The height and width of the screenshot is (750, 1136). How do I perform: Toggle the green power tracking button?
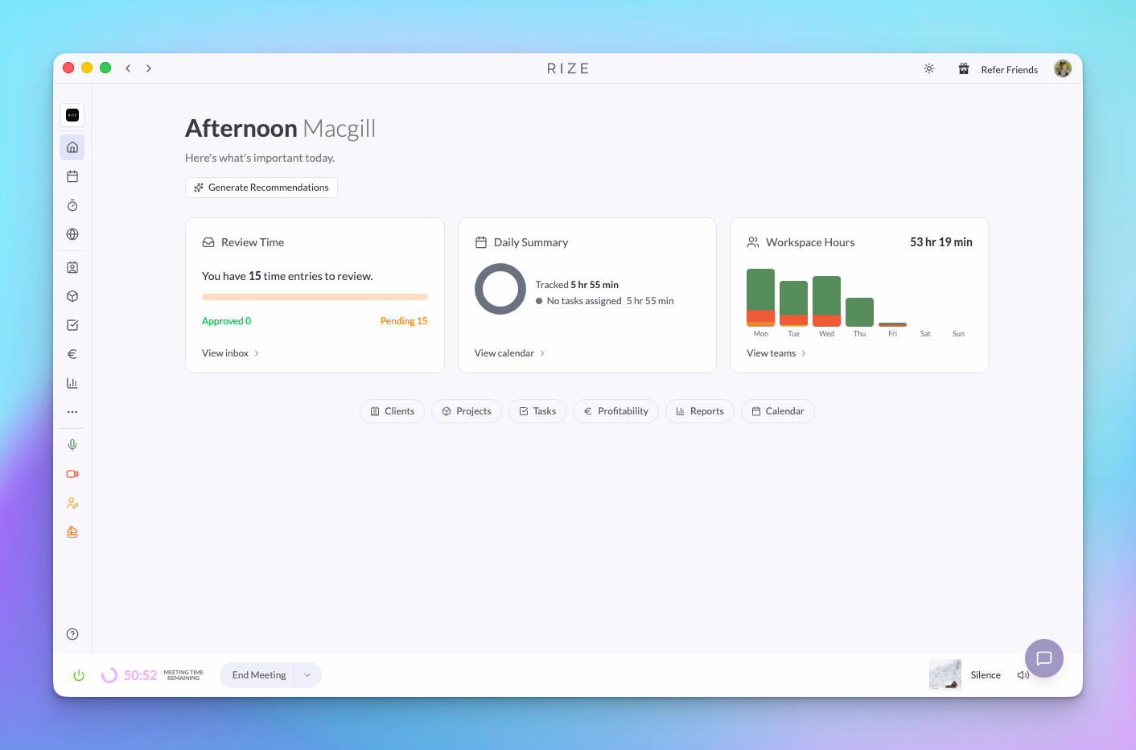pos(79,675)
